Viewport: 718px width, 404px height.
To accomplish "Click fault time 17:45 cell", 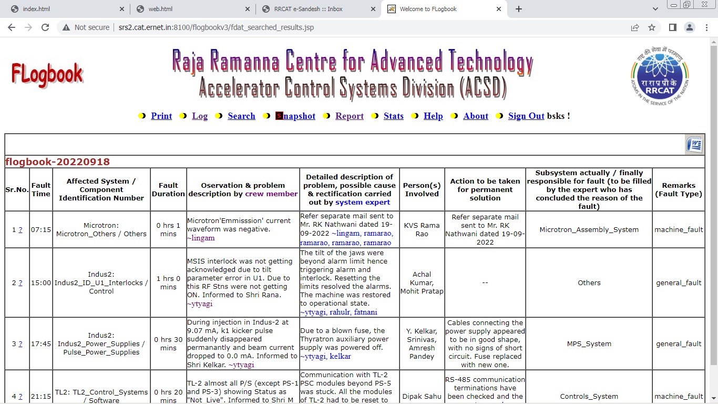I will tap(41, 344).
